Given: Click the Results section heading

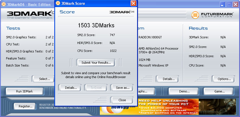Looking at the screenshot, I should 198,28.
